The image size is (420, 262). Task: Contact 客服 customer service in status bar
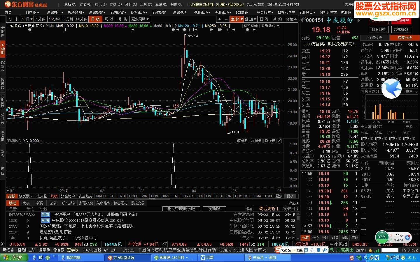[x=58, y=250]
